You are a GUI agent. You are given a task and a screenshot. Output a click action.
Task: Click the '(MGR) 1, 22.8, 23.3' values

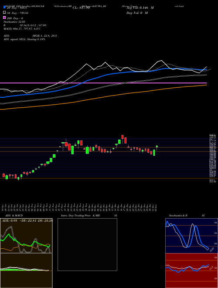tap(44, 36)
